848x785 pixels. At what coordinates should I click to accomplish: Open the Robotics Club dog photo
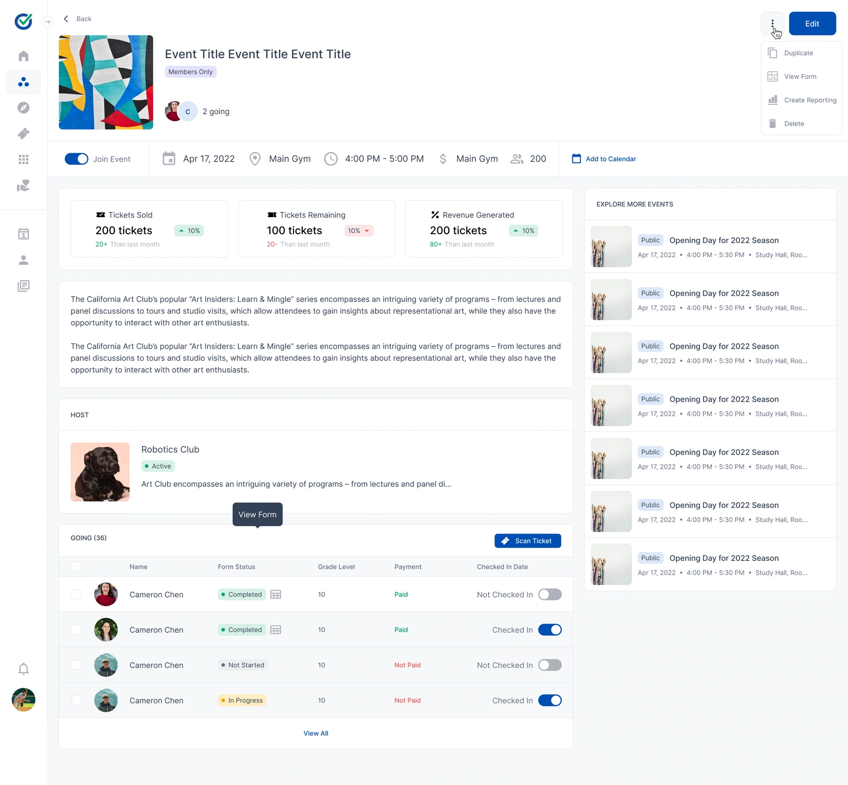click(100, 472)
